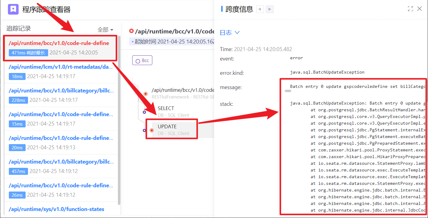Click the purple circle beside UPDATE span
428x218 pixels.
click(x=144, y=130)
